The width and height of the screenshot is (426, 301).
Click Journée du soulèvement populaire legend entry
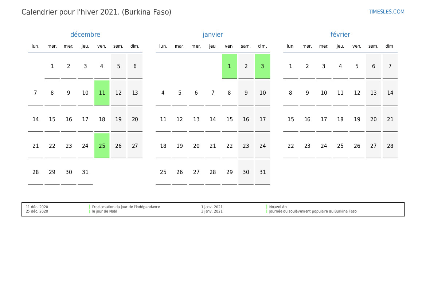tap(313, 211)
